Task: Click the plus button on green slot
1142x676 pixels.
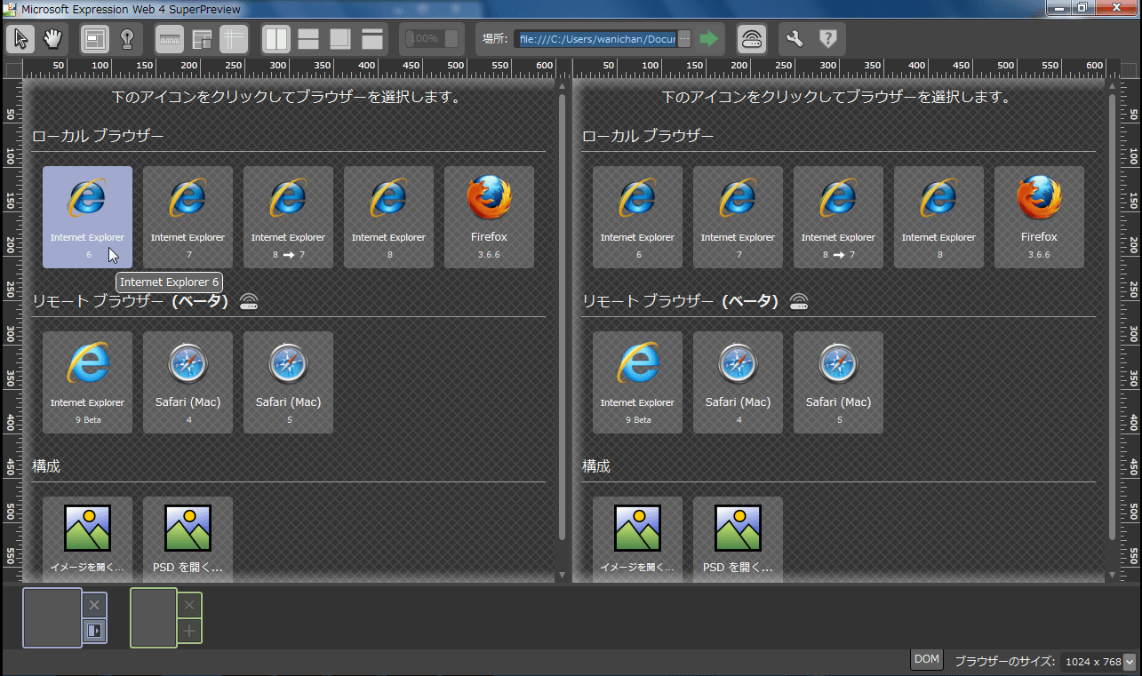Action: [189, 631]
